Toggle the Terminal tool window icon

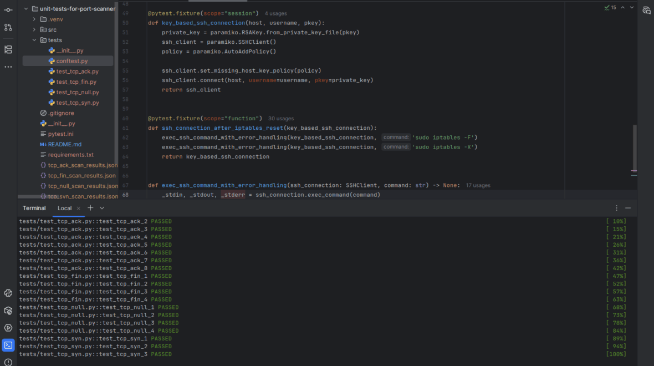click(8, 345)
